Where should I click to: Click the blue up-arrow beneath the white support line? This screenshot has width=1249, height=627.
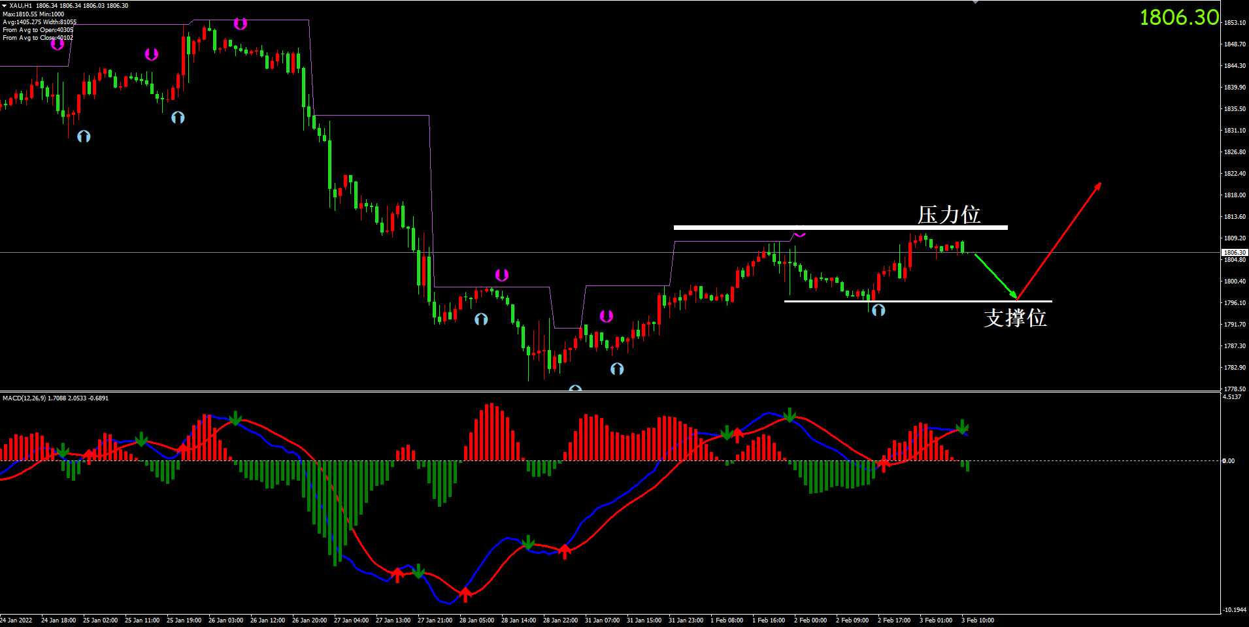coord(878,310)
